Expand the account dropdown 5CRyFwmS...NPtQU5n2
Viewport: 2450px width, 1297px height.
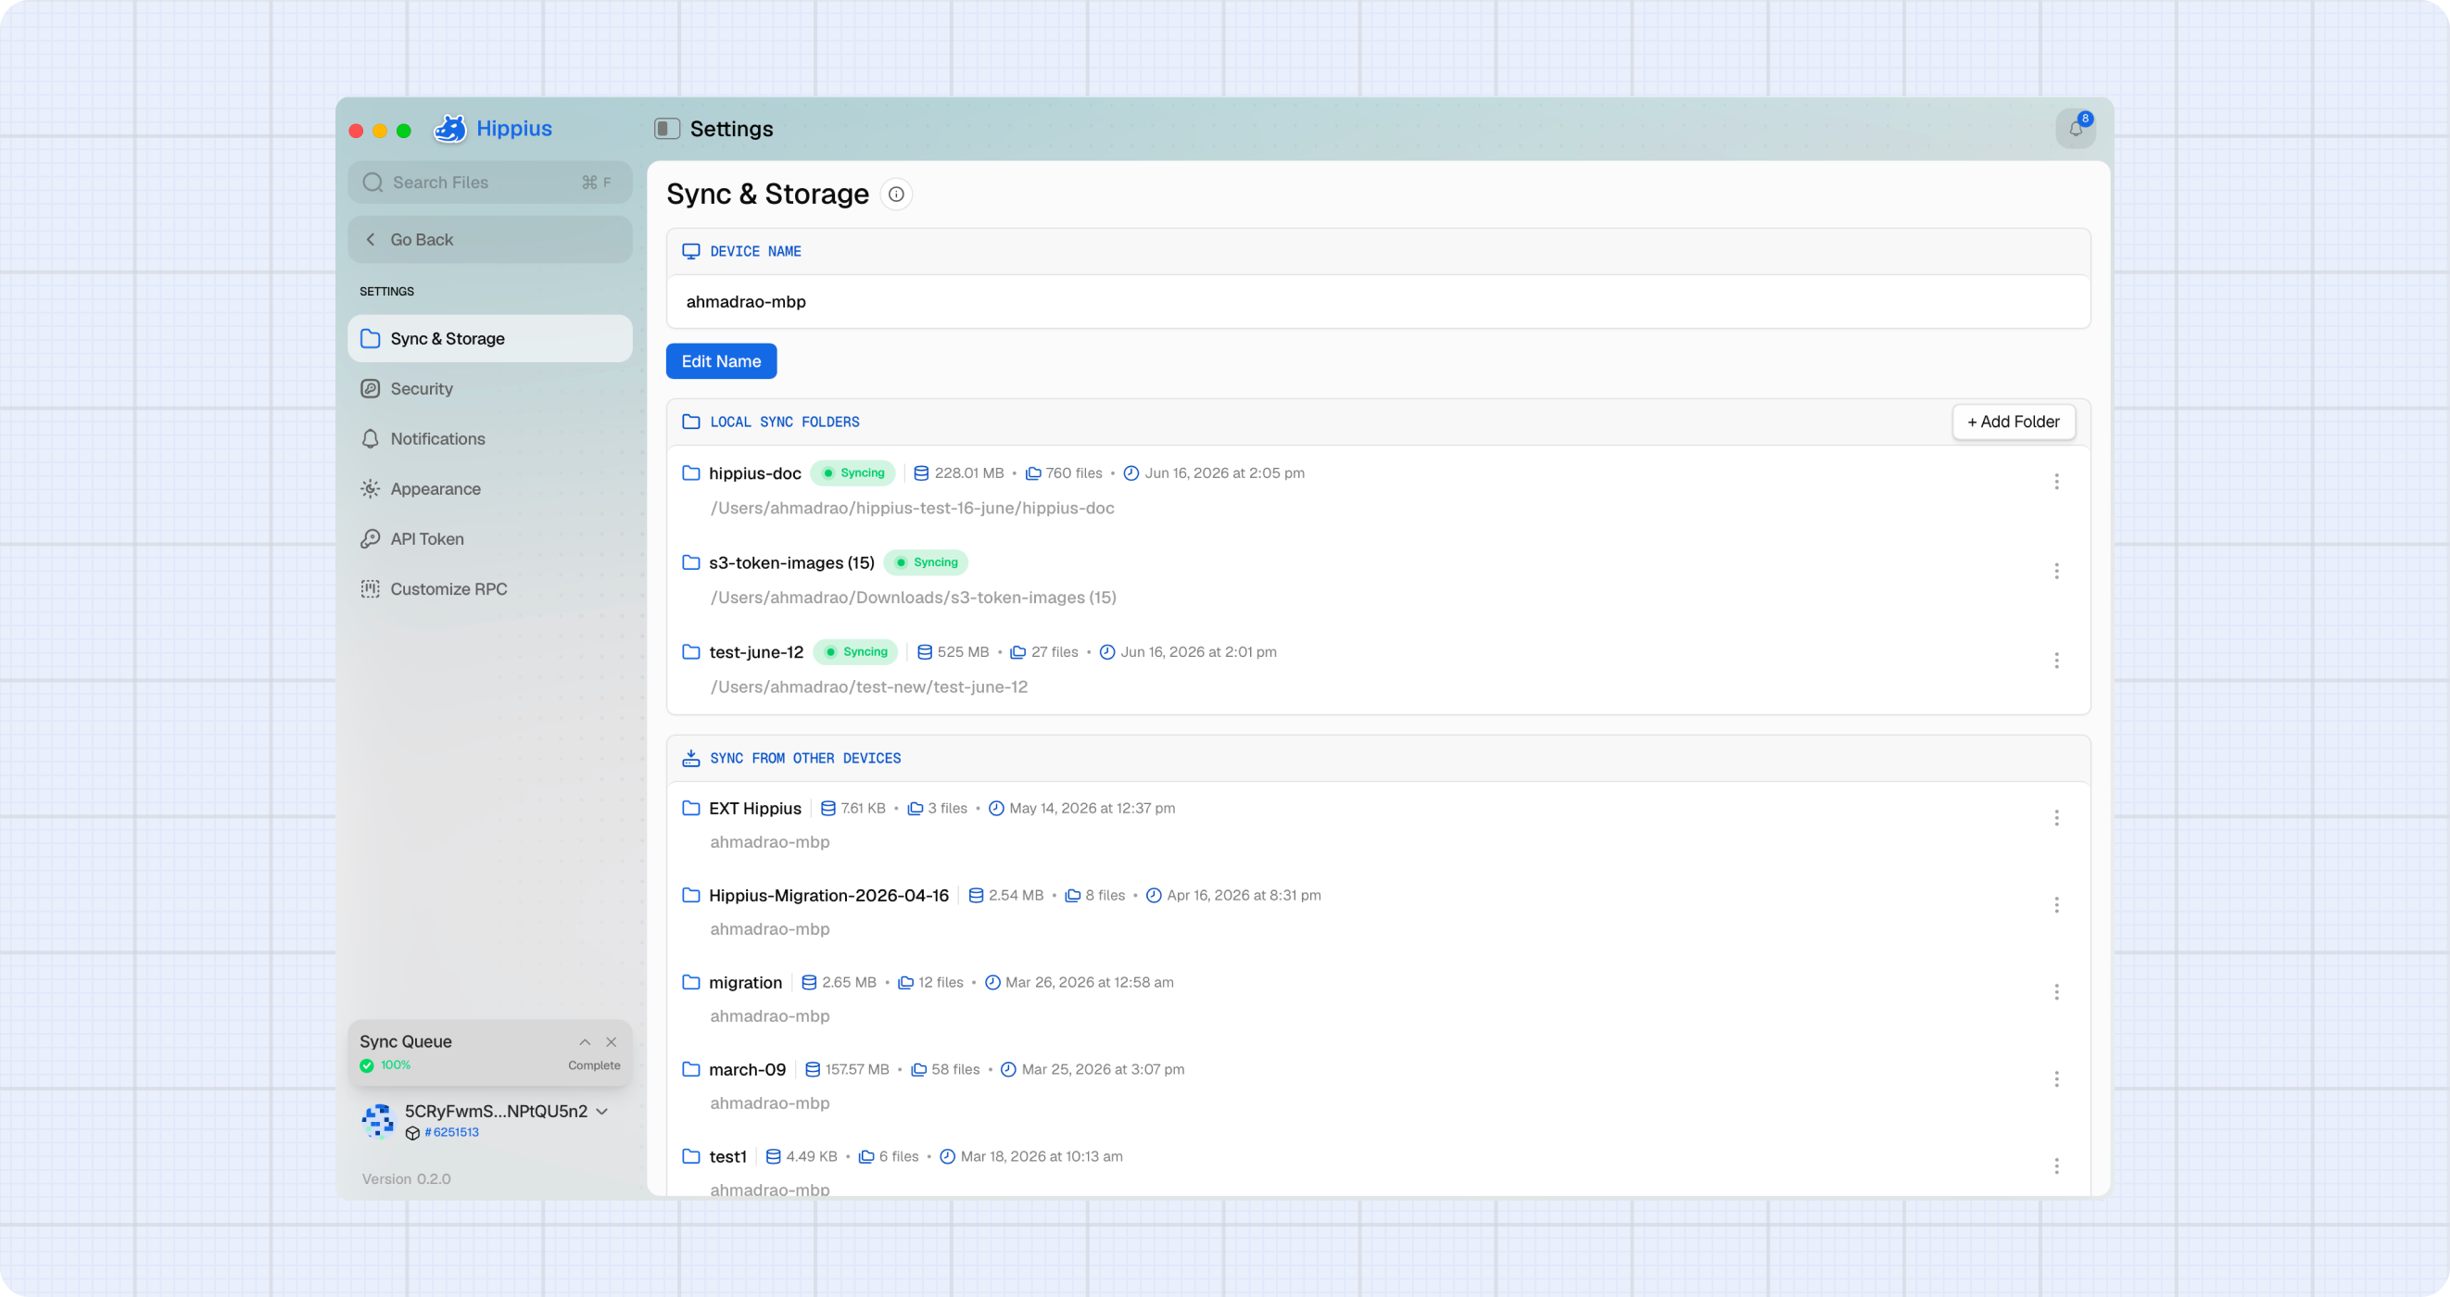coord(602,1112)
